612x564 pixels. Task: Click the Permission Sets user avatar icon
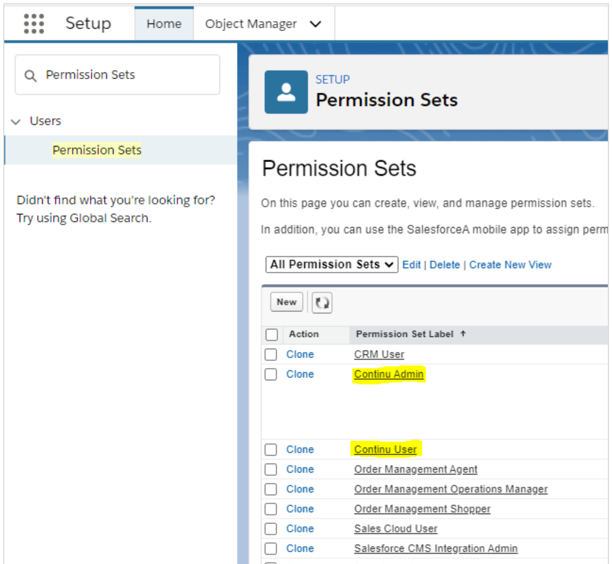286,91
